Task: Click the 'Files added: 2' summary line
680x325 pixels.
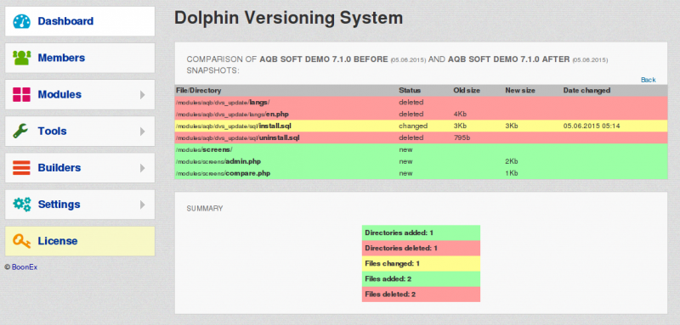Action: point(421,279)
